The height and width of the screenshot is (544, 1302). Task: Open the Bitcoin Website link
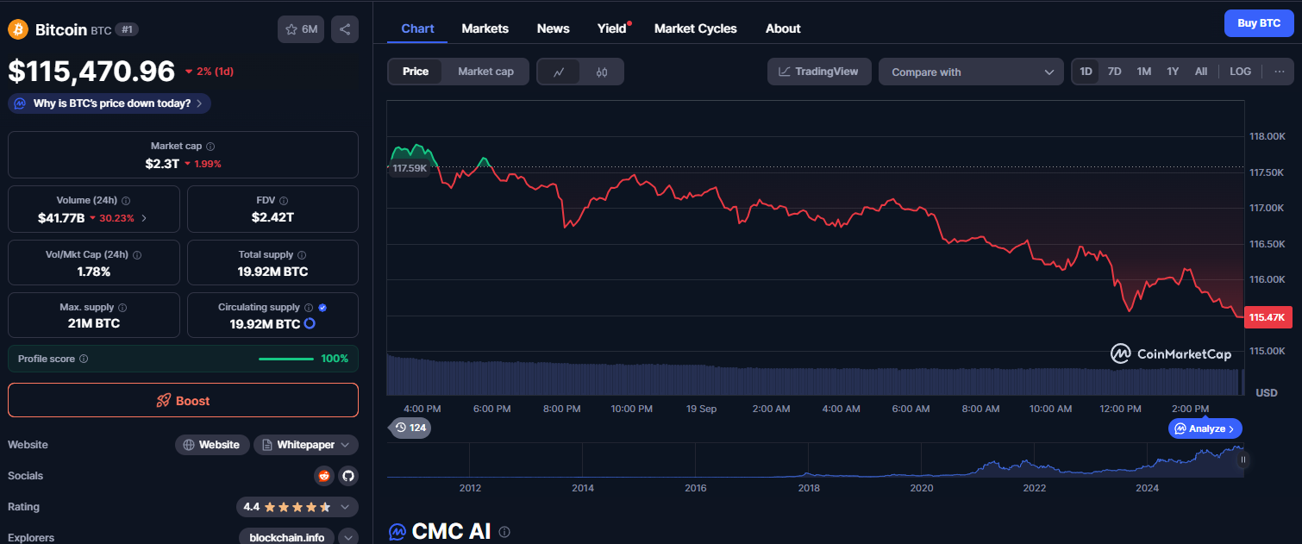click(x=212, y=445)
